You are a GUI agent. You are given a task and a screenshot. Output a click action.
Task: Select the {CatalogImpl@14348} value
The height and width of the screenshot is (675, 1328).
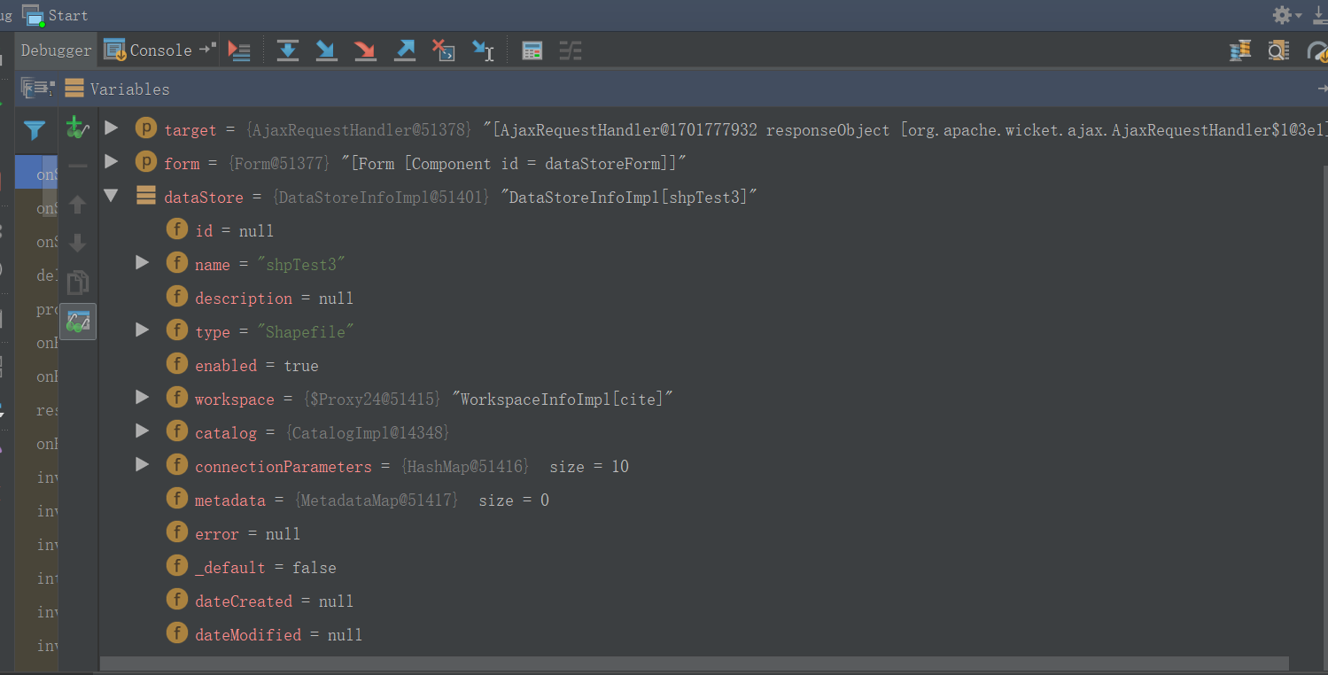pyautogui.click(x=369, y=433)
